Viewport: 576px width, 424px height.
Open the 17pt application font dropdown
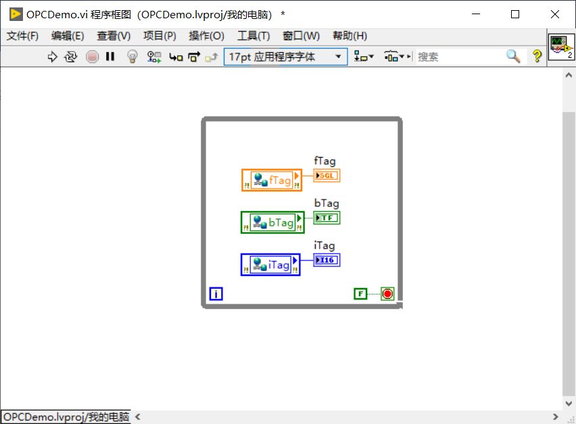pyautogui.click(x=285, y=57)
